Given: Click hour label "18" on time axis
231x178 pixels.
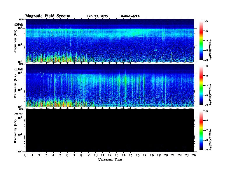Looking at the screenshot, I should (x=152, y=155).
